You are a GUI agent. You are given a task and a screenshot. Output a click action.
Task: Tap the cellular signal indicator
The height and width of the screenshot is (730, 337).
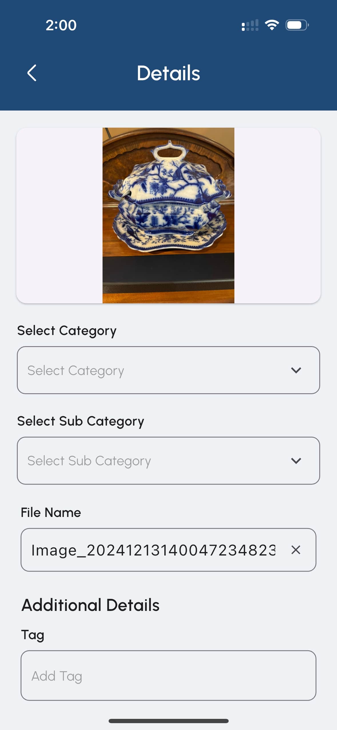click(x=250, y=25)
